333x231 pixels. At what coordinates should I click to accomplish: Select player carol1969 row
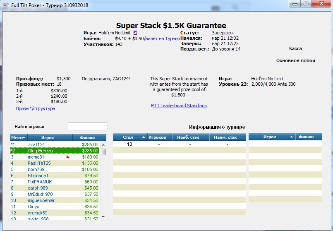tap(55, 188)
